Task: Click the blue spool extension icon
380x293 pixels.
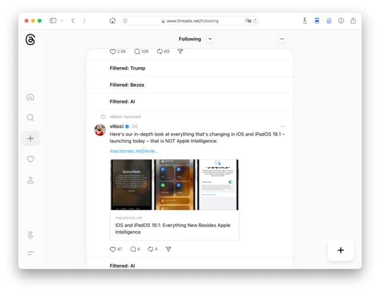Action: [x=329, y=21]
